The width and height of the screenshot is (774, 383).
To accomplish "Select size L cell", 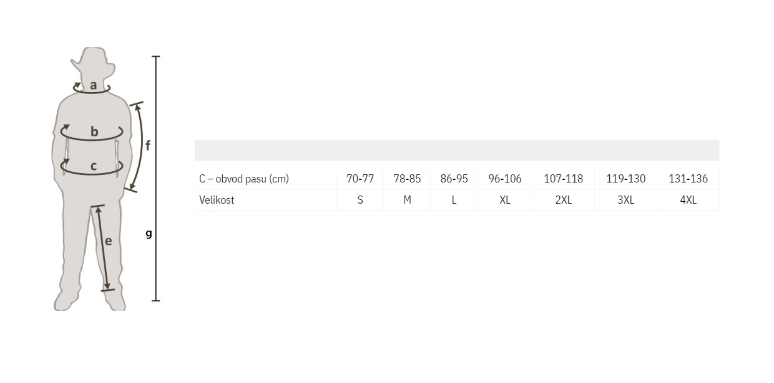I will point(454,200).
